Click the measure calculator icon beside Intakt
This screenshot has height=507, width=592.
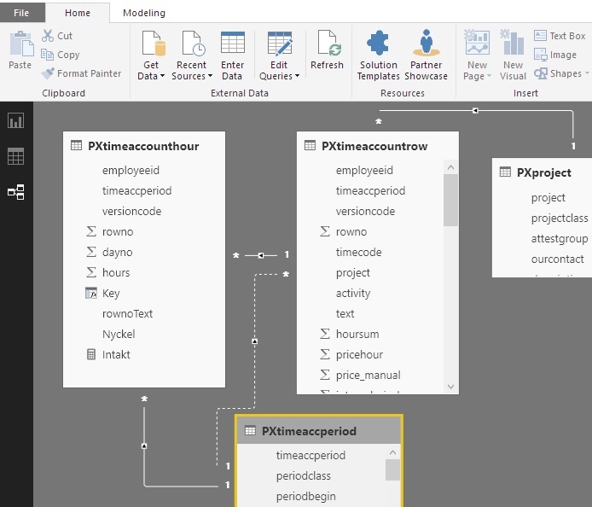click(91, 354)
